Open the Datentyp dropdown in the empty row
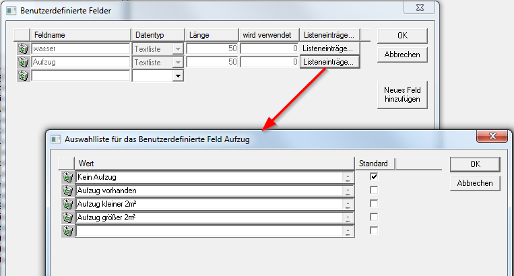The height and width of the screenshot is (276, 514). (x=178, y=76)
